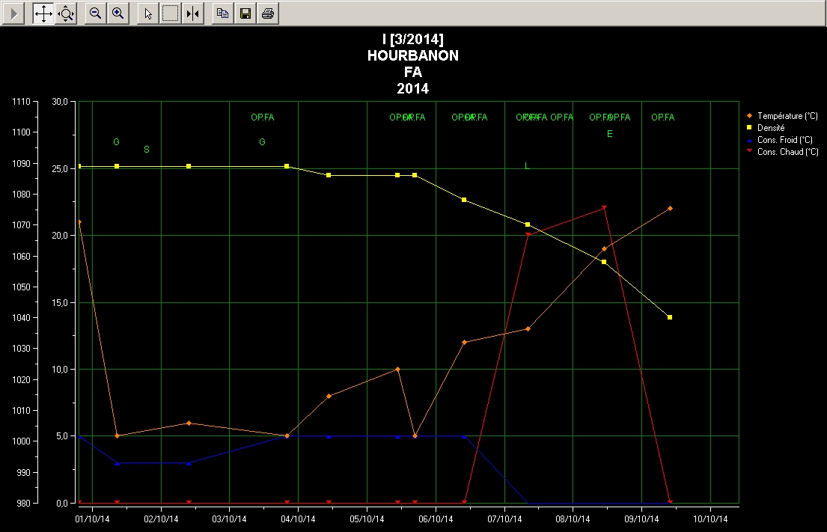The height and width of the screenshot is (532, 827).
Task: Select the arrow pointer tool
Action: (x=148, y=13)
